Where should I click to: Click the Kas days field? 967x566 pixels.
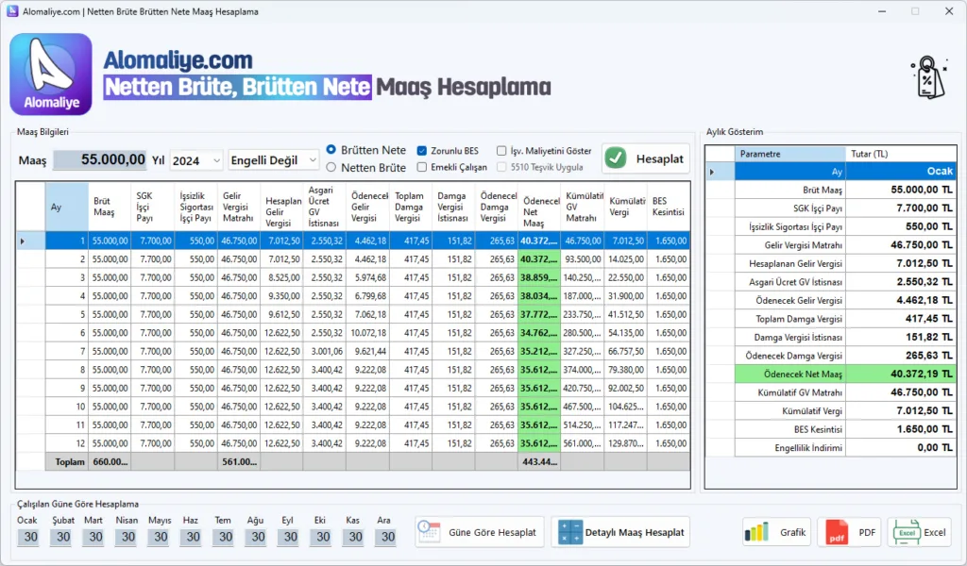pos(355,537)
